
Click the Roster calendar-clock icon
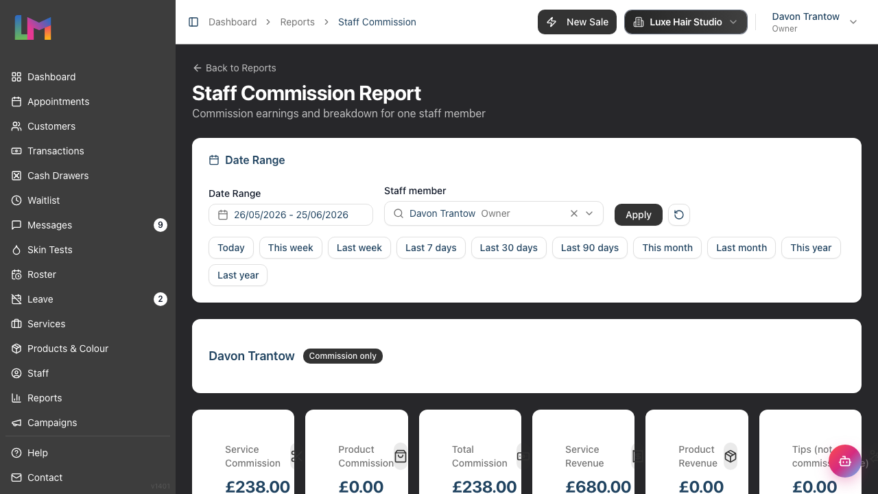(x=16, y=274)
